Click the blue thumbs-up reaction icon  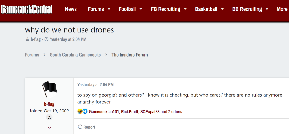click(85, 112)
